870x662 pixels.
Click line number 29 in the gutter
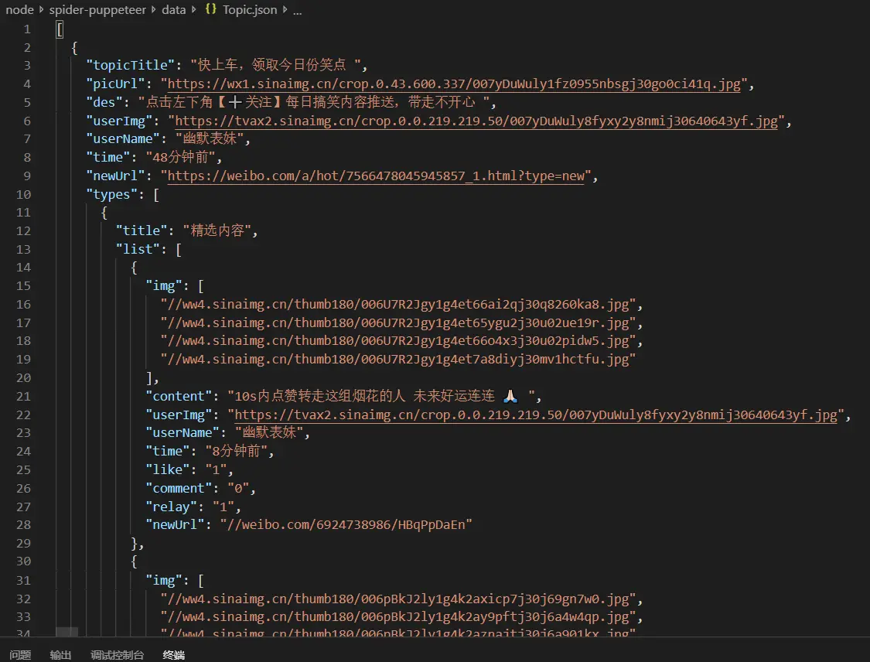[23, 543]
